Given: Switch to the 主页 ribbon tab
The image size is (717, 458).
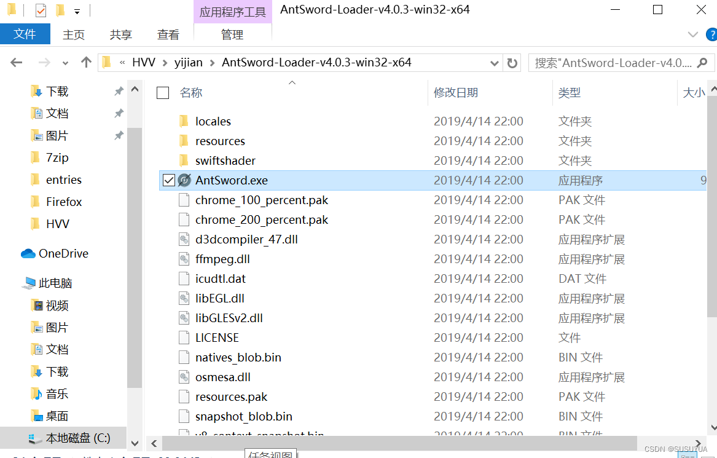Looking at the screenshot, I should coord(74,35).
